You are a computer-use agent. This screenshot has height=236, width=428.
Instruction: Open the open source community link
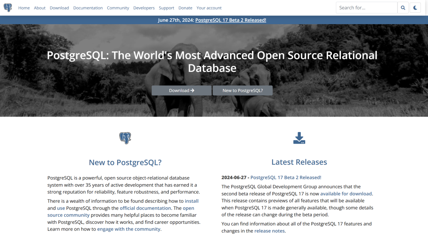120,211
